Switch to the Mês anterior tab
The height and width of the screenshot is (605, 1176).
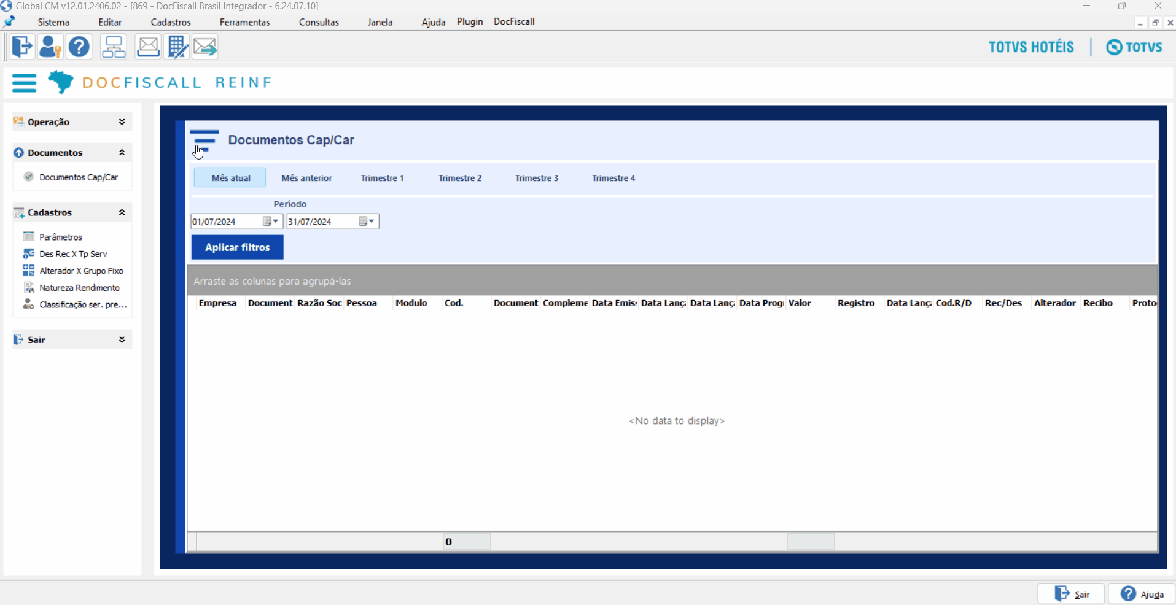pos(306,178)
